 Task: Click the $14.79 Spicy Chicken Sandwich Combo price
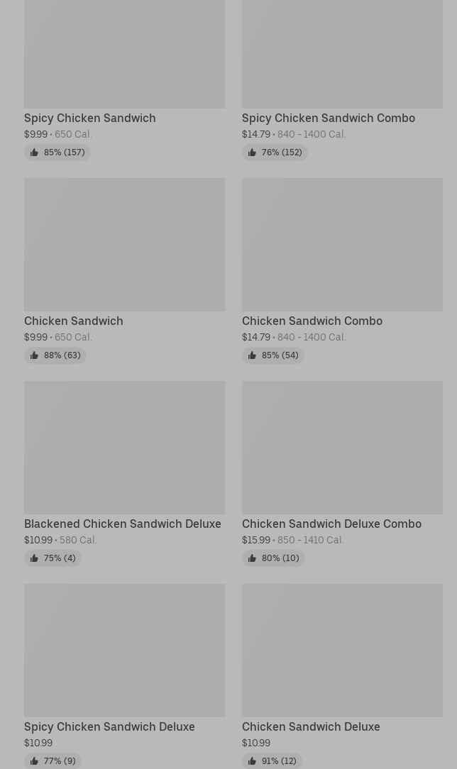click(x=255, y=134)
